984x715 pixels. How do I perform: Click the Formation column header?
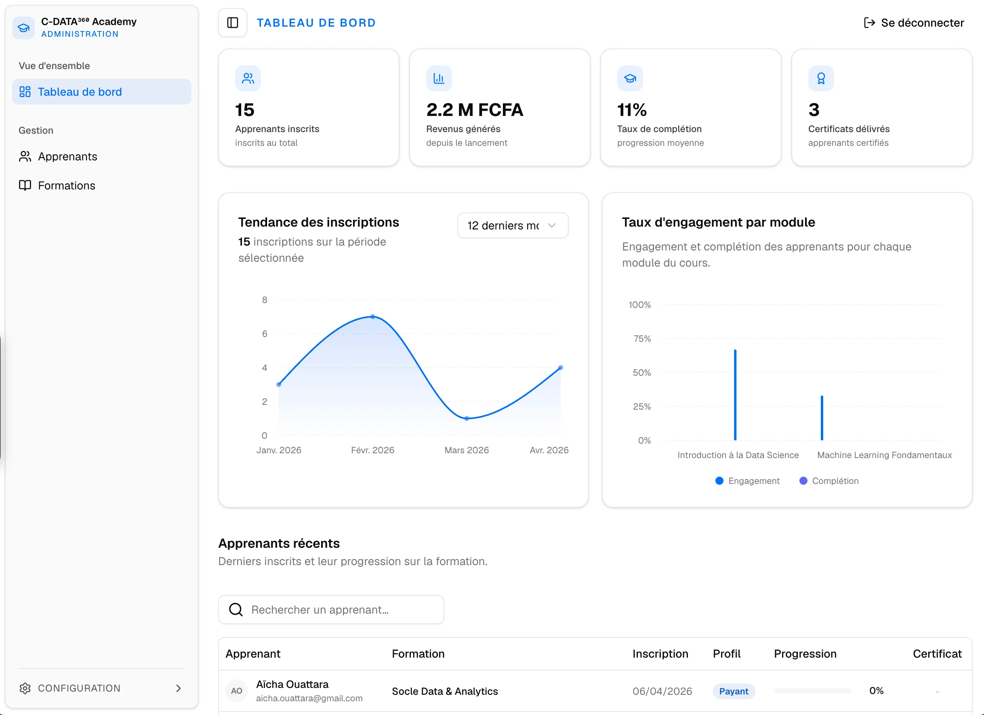(418, 654)
